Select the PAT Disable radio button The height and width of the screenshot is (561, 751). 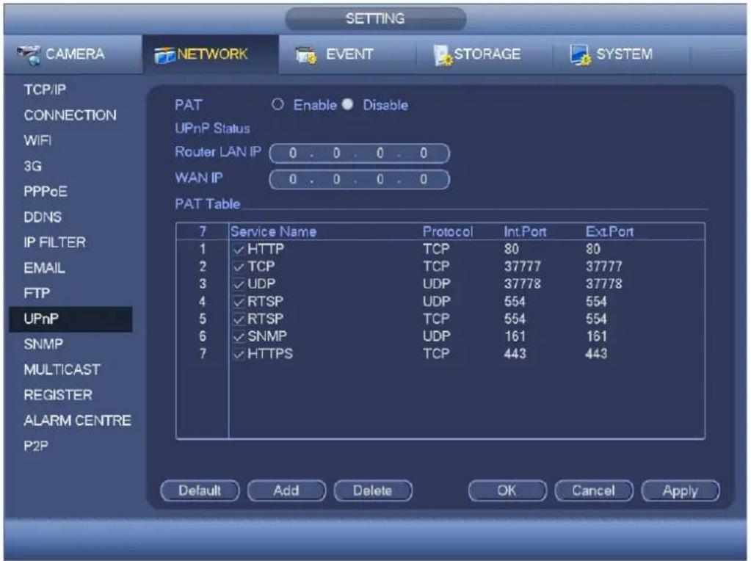coord(348,104)
